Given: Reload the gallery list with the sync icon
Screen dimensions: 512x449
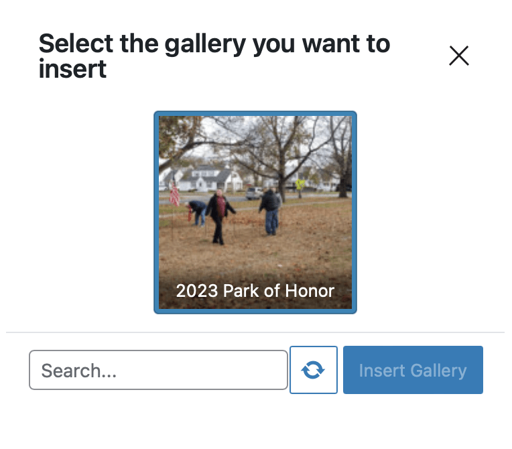Looking at the screenshot, I should click(313, 370).
